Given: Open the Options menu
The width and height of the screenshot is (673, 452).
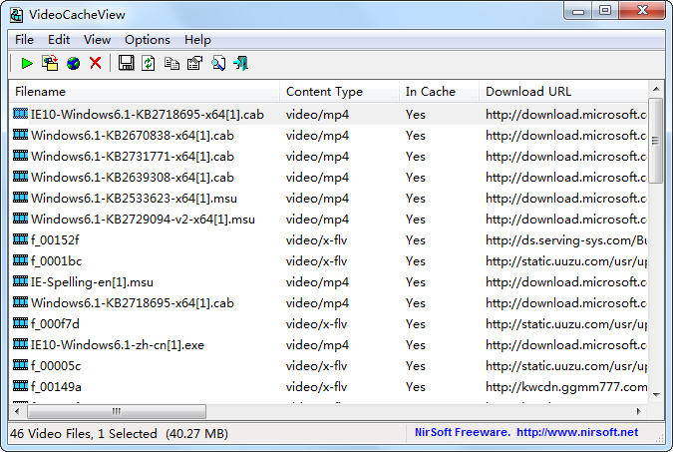Looking at the screenshot, I should coord(148,40).
